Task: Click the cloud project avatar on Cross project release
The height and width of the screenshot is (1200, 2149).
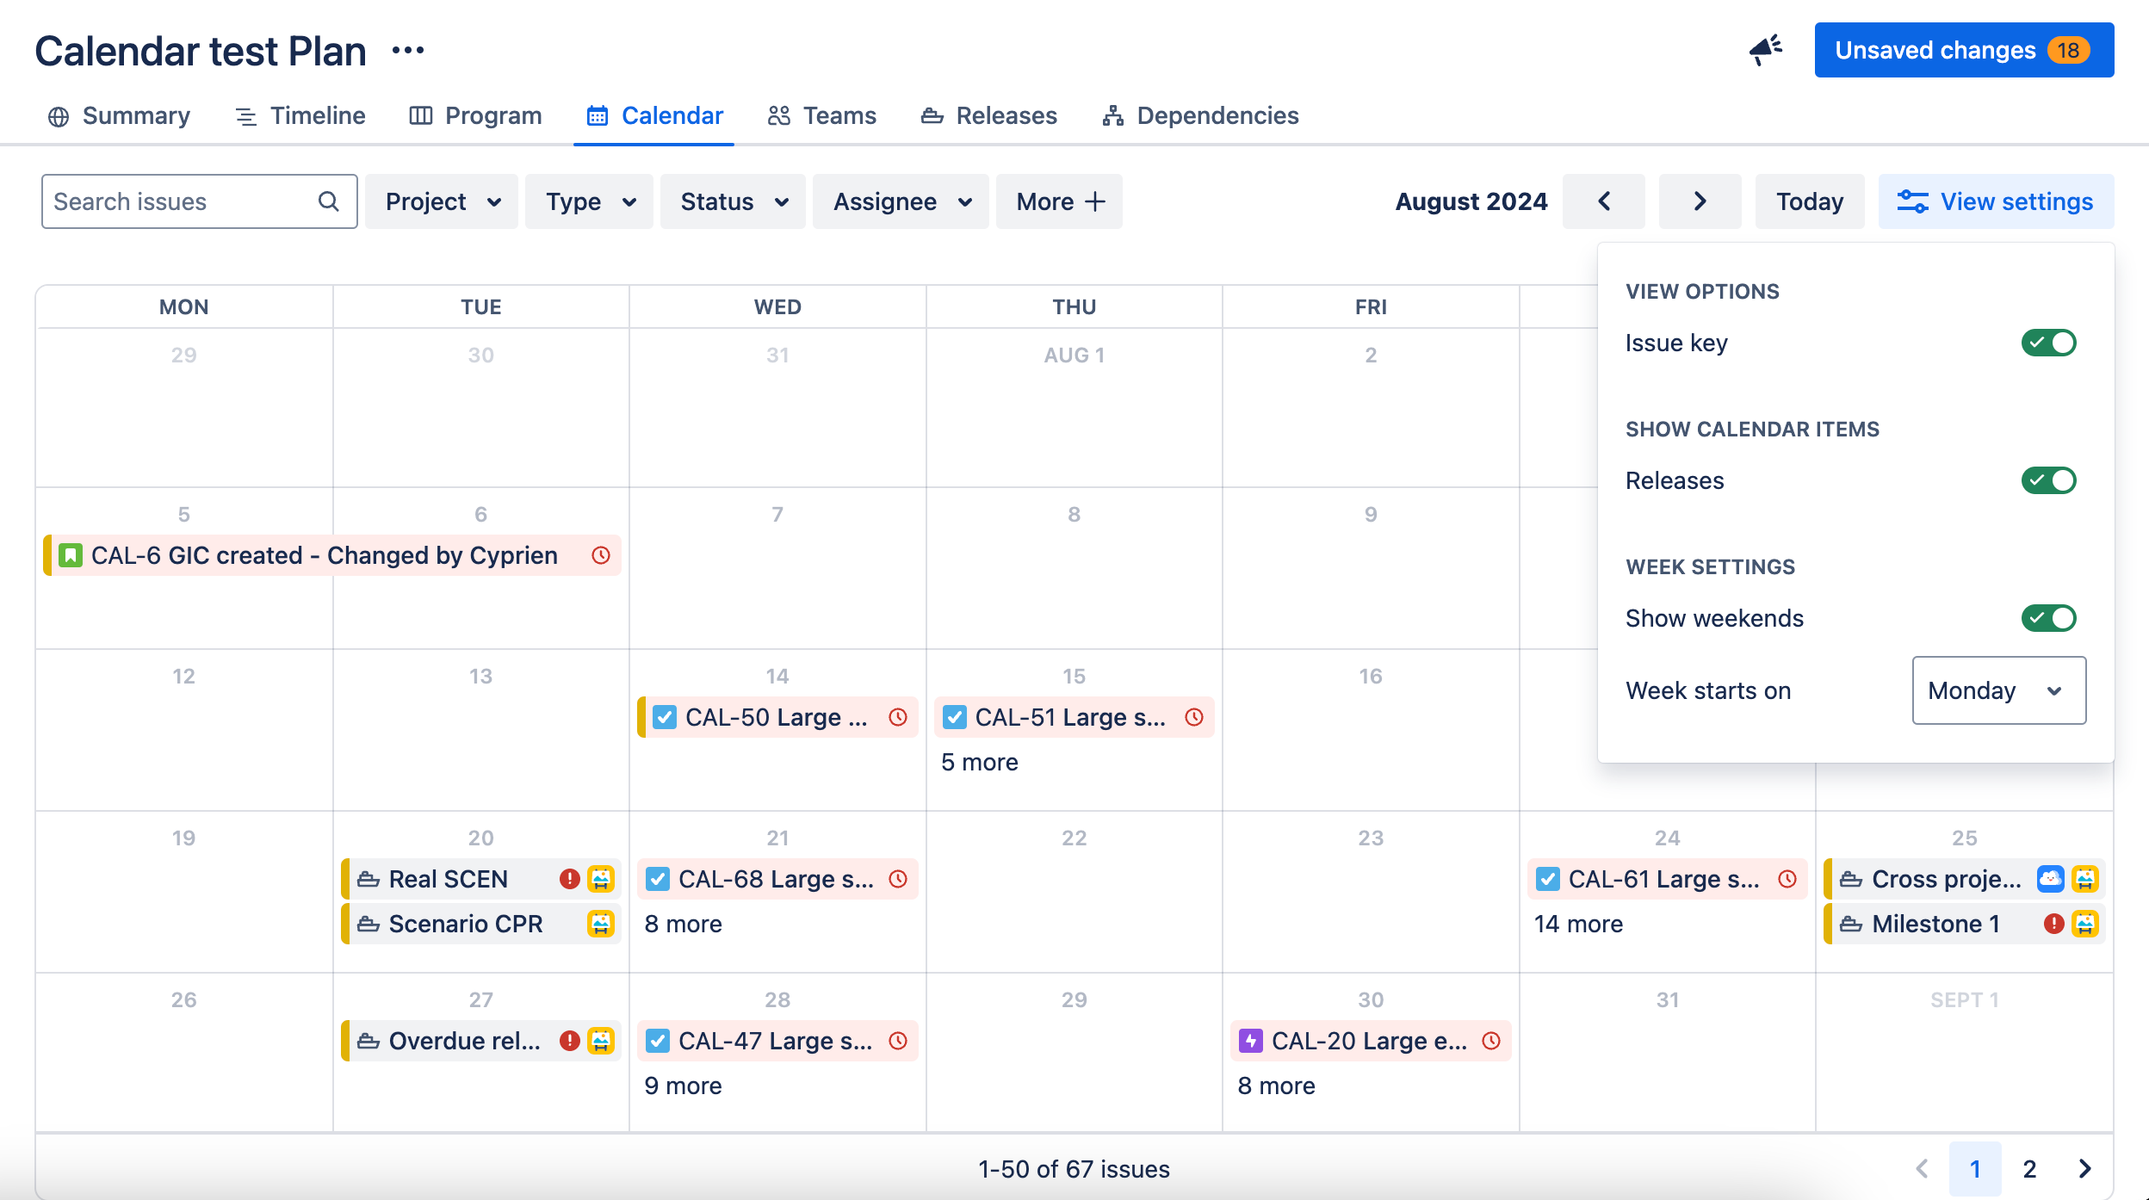Action: [x=2053, y=879]
